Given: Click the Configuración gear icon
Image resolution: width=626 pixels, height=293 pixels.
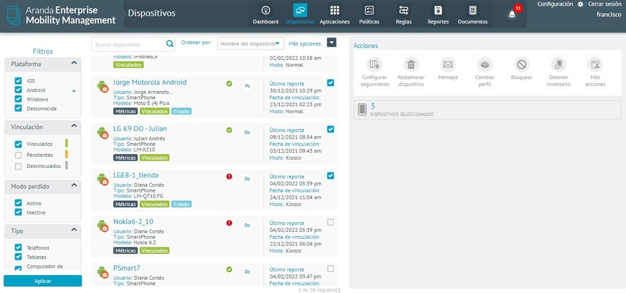Looking at the screenshot, I should [581, 4].
